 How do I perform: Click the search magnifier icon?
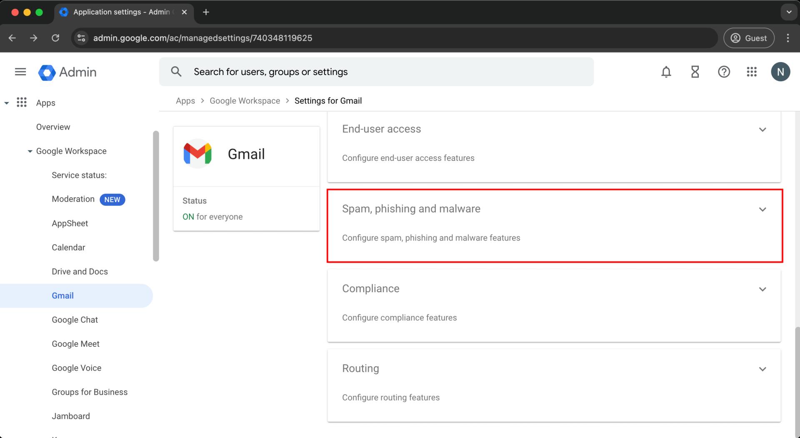point(176,72)
